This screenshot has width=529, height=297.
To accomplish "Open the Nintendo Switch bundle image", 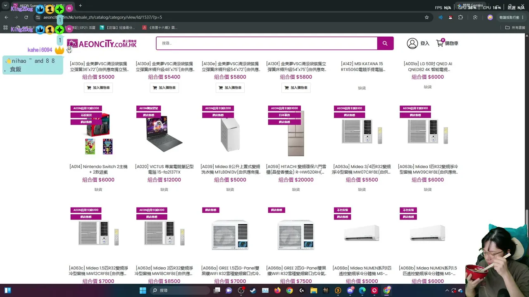I will coord(98,133).
